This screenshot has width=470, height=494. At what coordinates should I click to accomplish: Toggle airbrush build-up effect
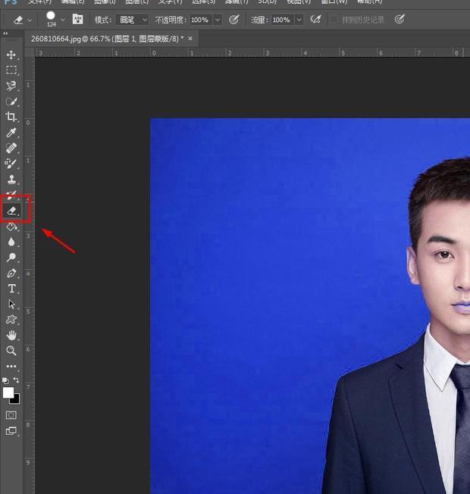tap(315, 20)
